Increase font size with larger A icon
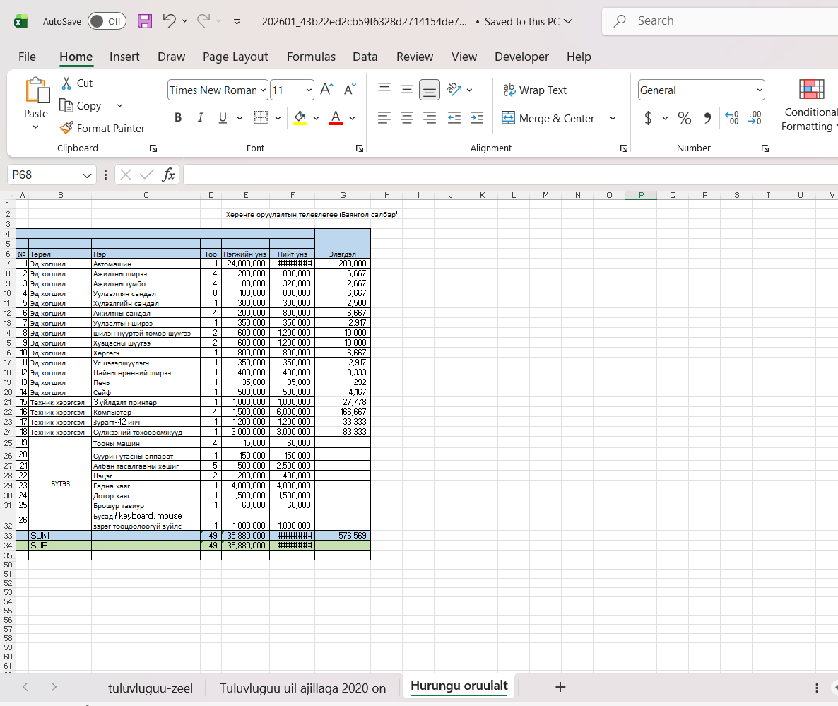Screen dimensions: 838x706 326,90
